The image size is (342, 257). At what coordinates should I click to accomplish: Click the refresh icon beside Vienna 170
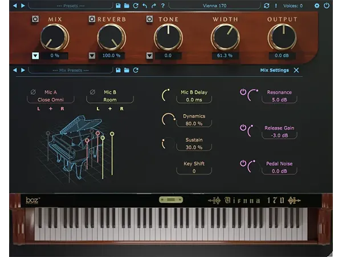click(266, 6)
